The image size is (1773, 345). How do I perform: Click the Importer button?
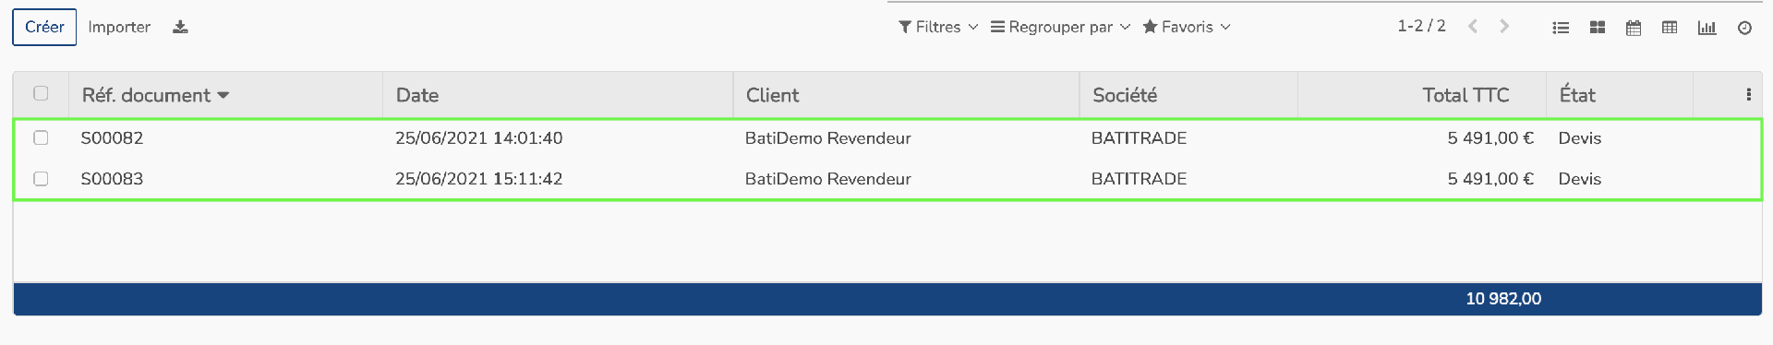pos(119,27)
